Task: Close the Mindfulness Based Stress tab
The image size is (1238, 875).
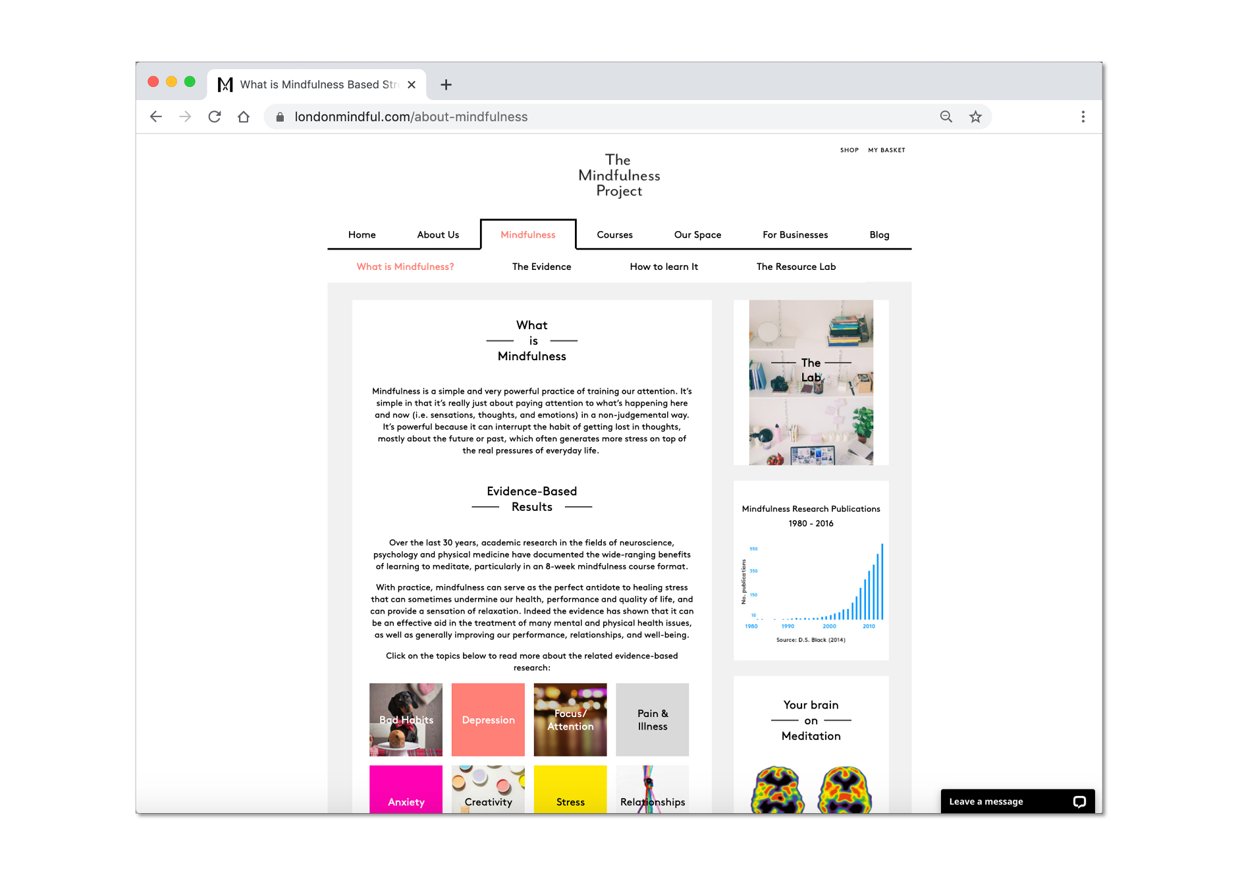Action: pyautogui.click(x=412, y=84)
